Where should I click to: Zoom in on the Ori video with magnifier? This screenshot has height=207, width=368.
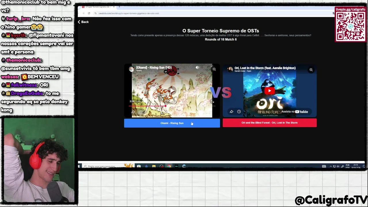311,70
